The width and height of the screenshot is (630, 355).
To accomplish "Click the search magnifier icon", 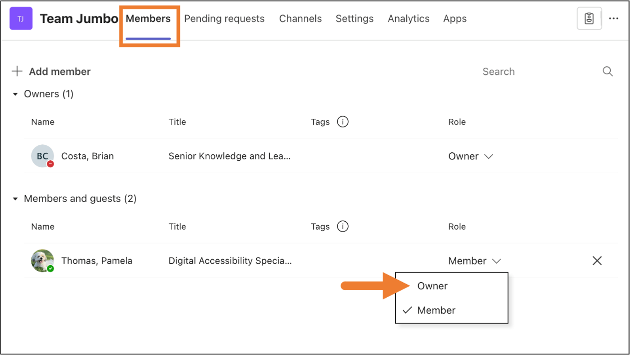I will 608,71.
